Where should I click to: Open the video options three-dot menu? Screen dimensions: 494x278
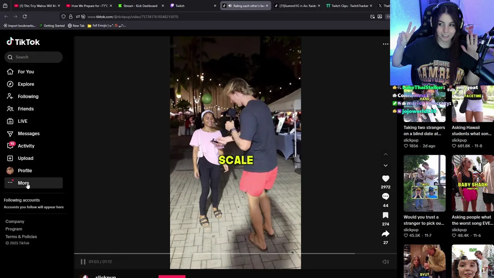click(386, 44)
